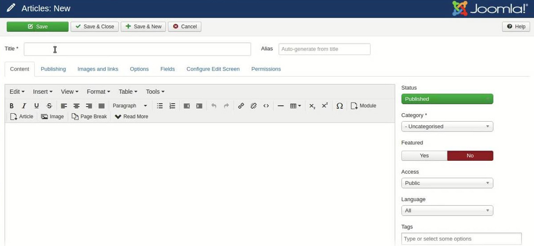Cancel the new article

185,27
